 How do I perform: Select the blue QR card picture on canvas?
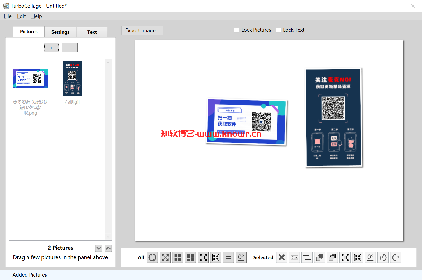pos(246,122)
